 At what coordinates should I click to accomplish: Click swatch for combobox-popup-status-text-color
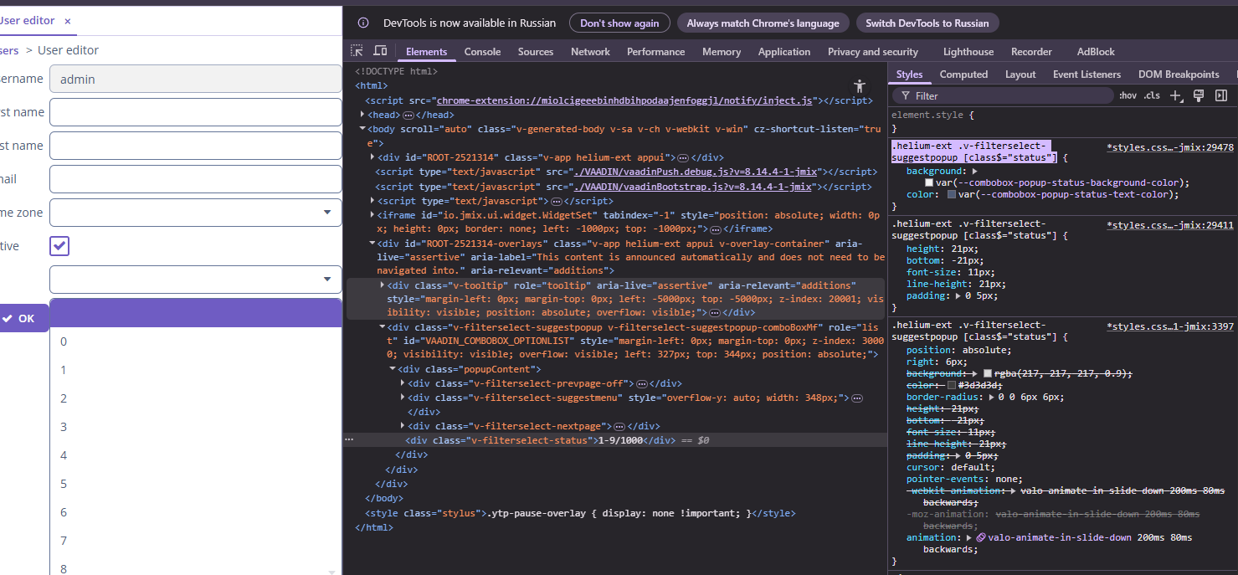click(x=952, y=194)
